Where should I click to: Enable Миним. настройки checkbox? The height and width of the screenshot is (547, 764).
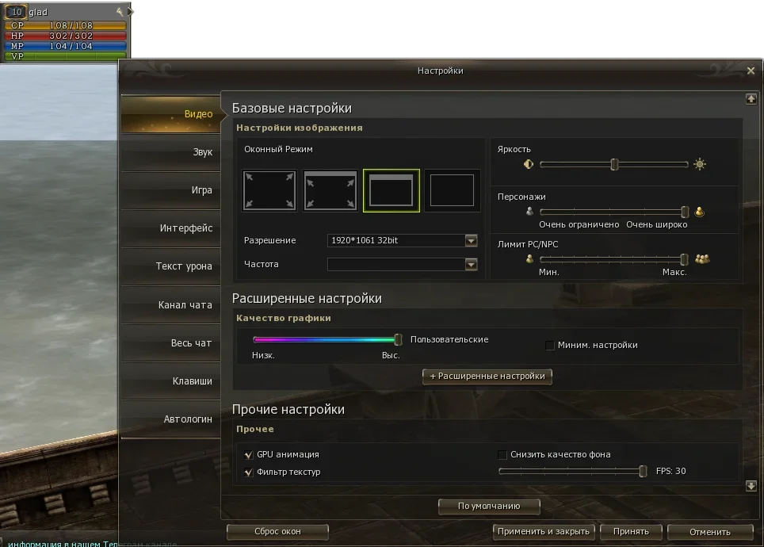click(x=549, y=345)
